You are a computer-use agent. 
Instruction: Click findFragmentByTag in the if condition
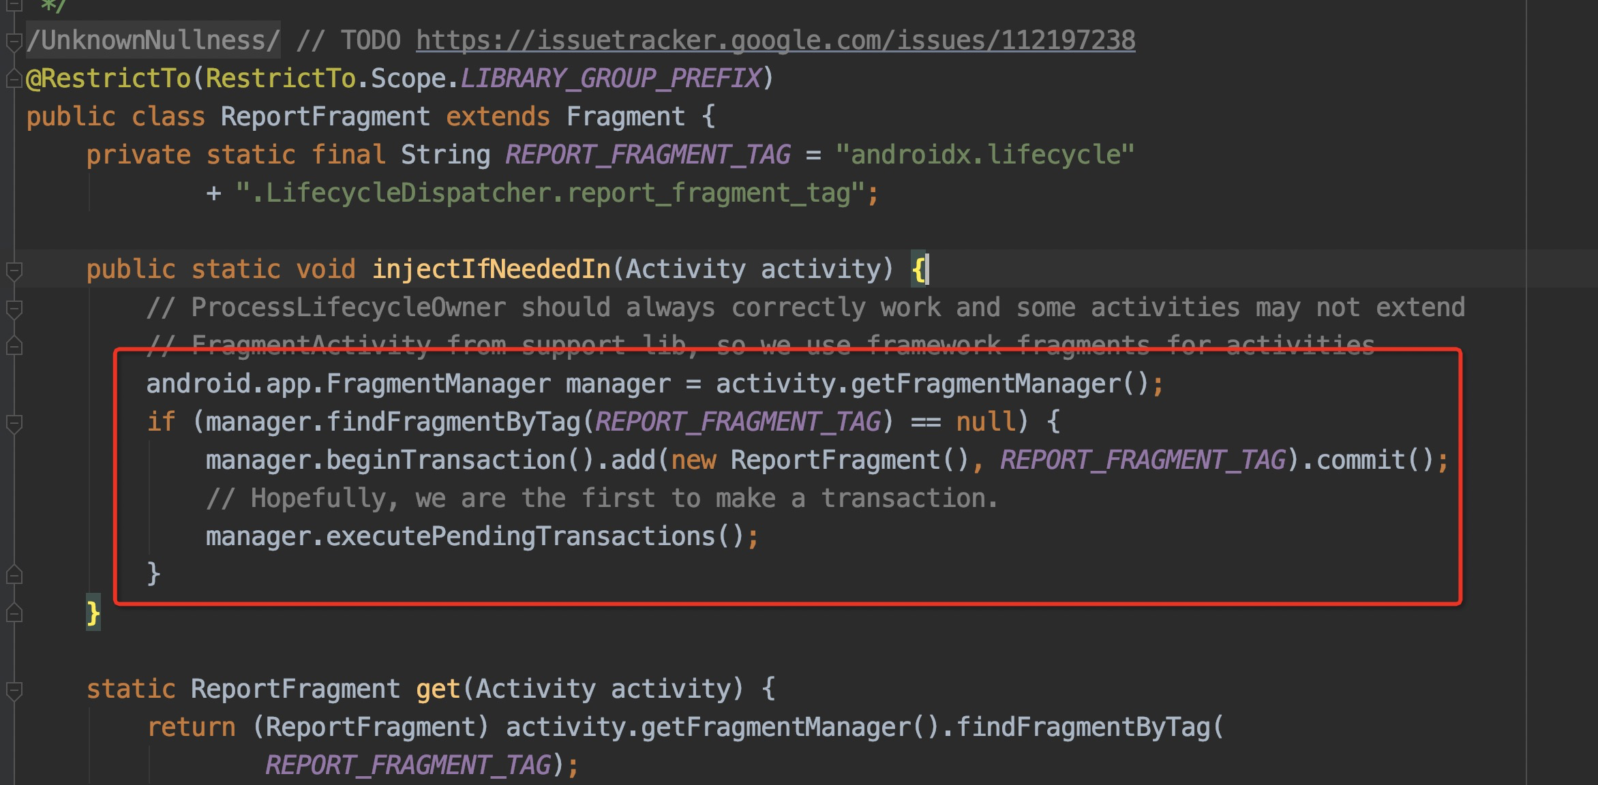[453, 422]
